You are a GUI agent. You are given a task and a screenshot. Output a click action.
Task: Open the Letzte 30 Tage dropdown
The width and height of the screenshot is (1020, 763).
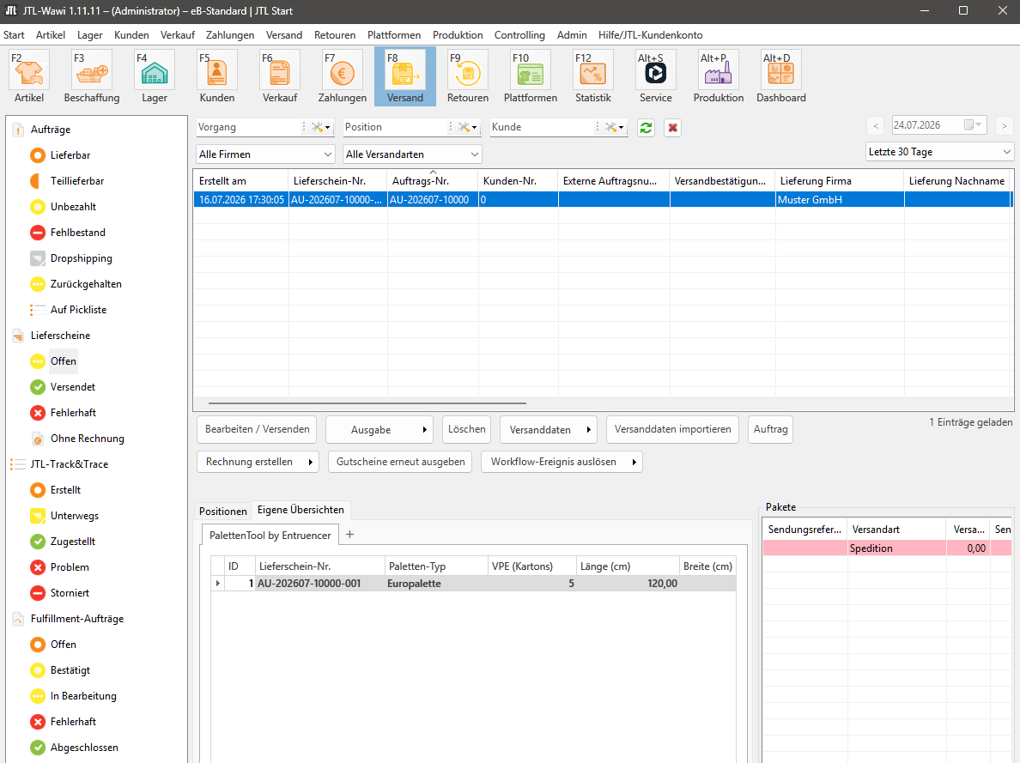(939, 152)
